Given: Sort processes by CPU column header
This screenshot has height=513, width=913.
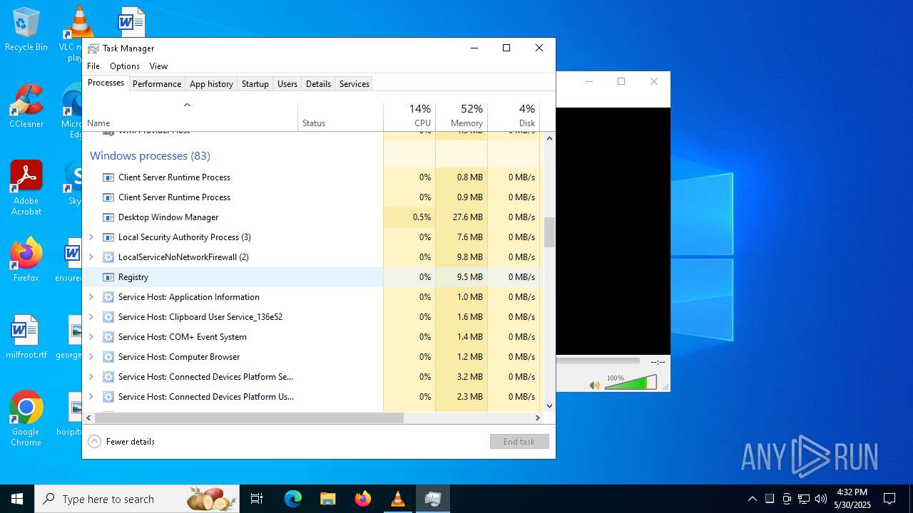Looking at the screenshot, I should 409,117.
